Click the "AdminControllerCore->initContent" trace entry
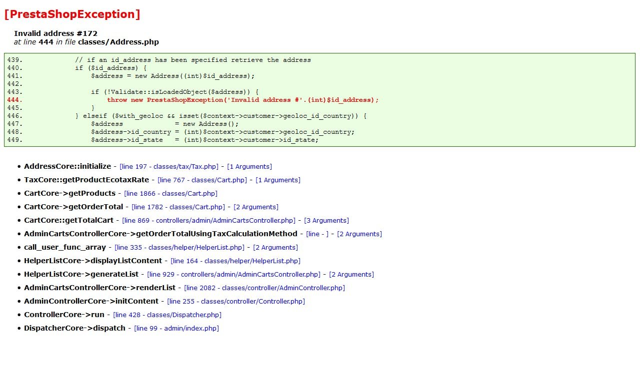 [x=91, y=301]
